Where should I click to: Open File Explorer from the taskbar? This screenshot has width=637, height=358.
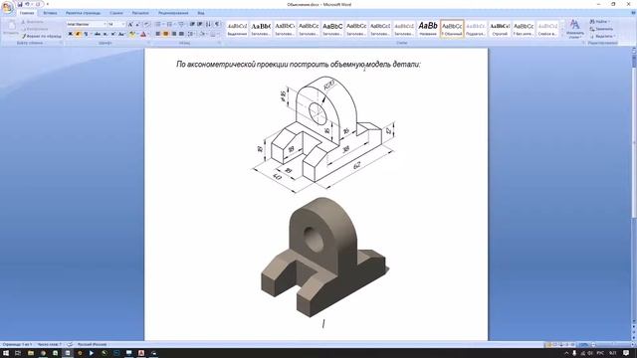(x=31, y=354)
